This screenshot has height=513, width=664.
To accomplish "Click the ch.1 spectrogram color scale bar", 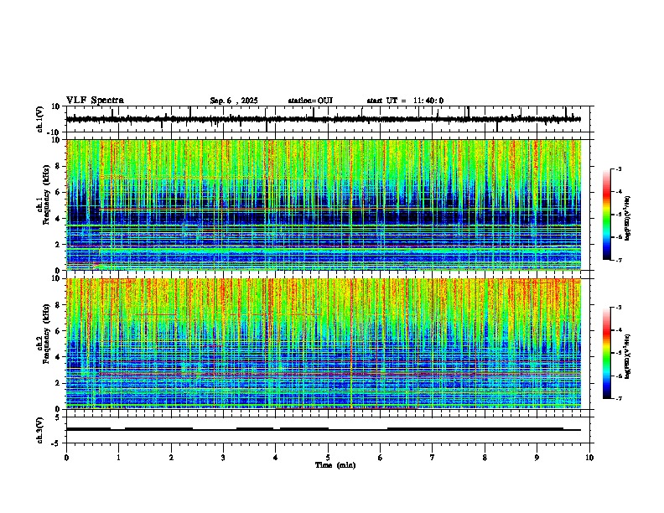I will pos(607,215).
